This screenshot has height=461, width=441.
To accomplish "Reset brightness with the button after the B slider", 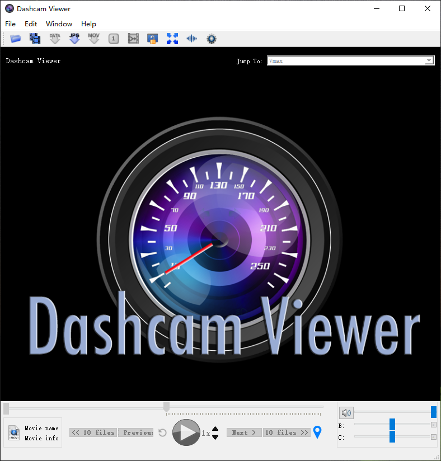I will point(433,425).
